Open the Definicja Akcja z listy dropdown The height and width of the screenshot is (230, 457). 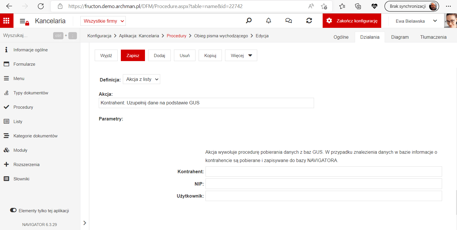[x=142, y=79]
